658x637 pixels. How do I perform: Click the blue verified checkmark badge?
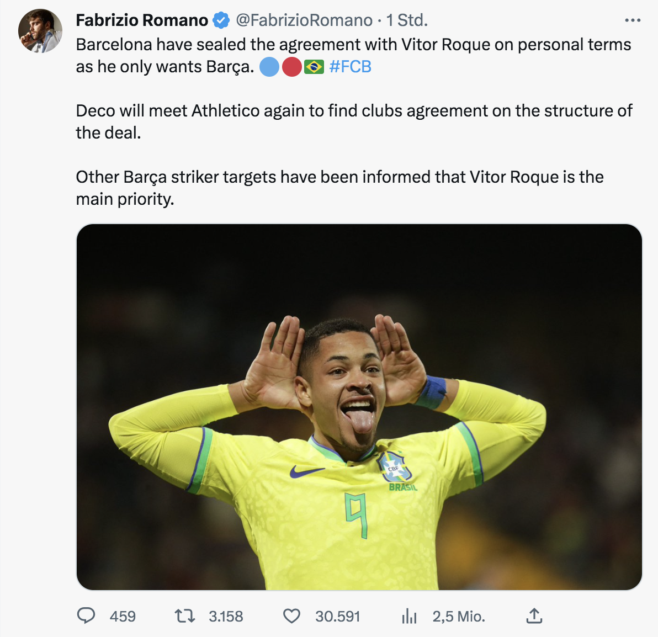click(221, 20)
